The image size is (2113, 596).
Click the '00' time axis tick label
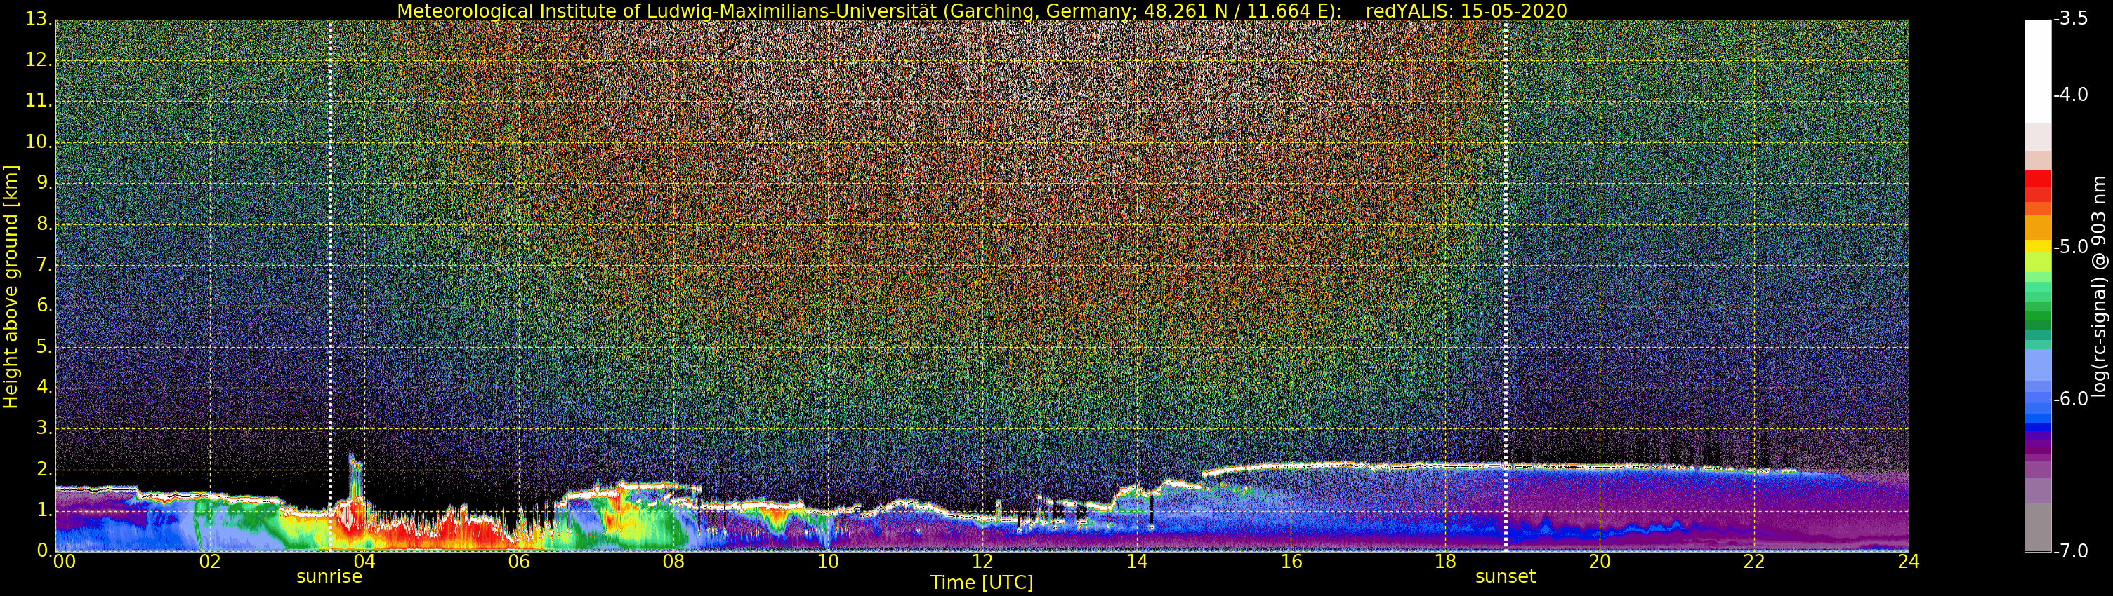point(64,562)
